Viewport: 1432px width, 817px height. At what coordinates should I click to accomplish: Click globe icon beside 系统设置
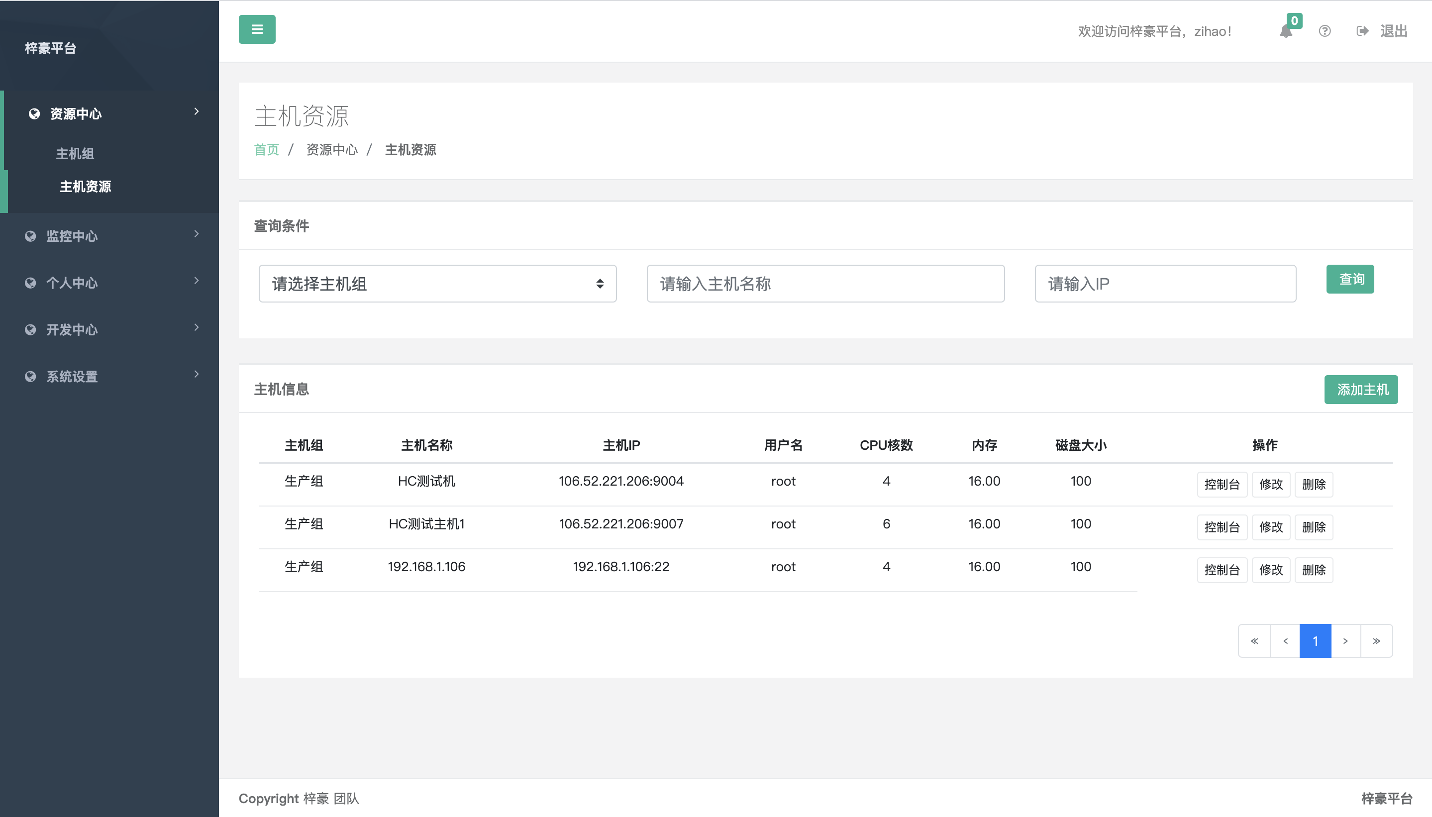coord(31,377)
